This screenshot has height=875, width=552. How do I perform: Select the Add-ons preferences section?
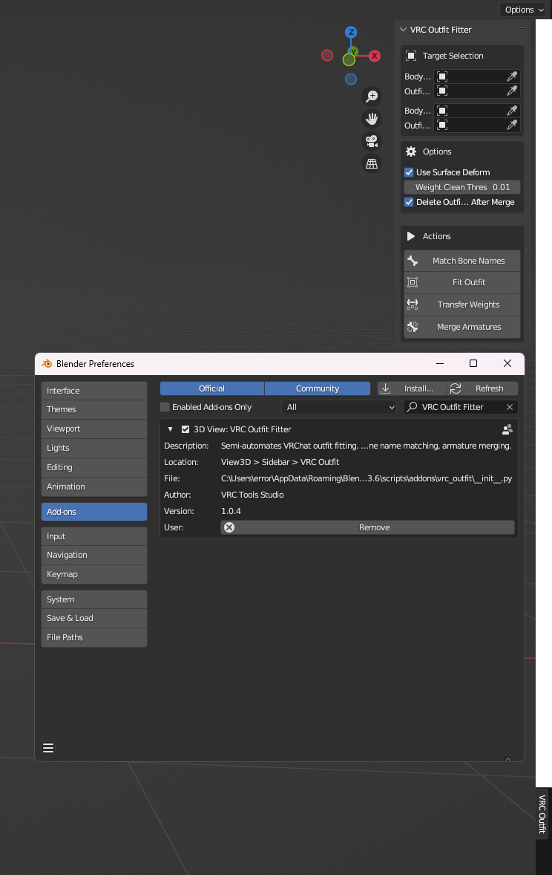[x=94, y=512]
